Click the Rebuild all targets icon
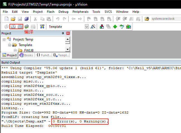Screen dimensions: 181x133 coord(20,27)
